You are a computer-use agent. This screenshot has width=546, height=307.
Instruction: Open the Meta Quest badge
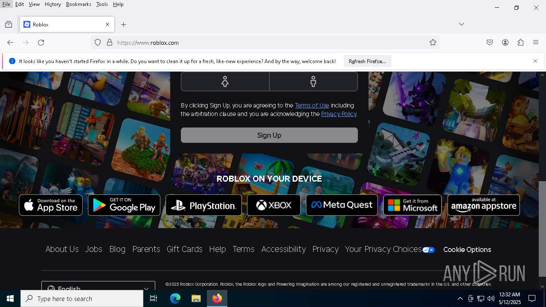[342, 205]
